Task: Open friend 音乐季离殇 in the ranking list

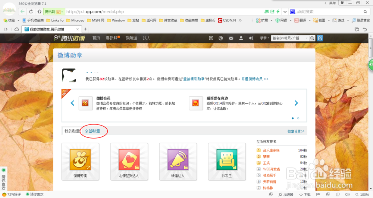Action: [x=271, y=150]
